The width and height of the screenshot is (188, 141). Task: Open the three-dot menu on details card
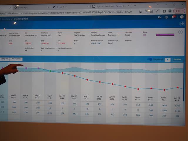pyautogui.click(x=180, y=32)
